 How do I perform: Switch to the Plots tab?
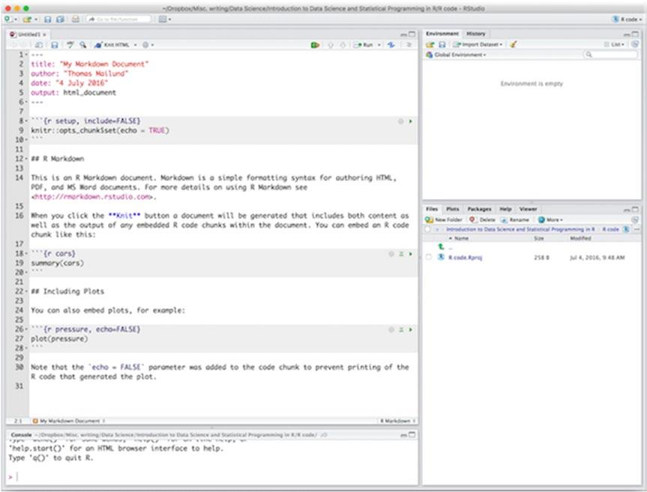tap(452, 210)
